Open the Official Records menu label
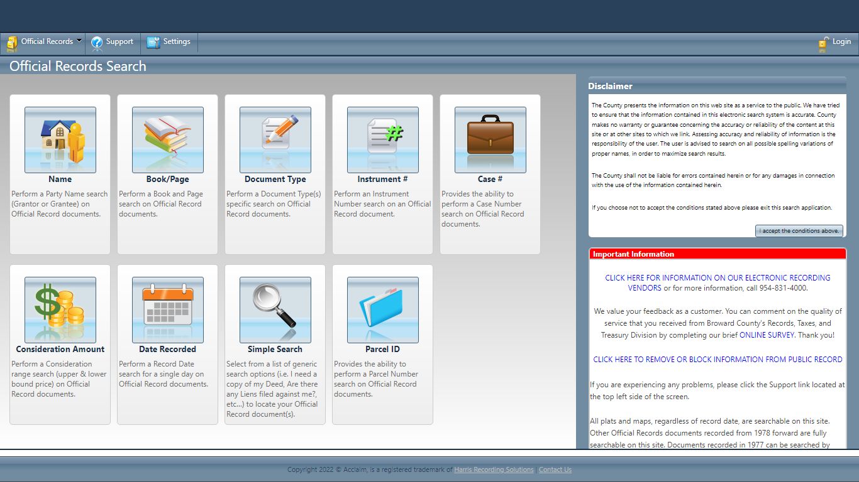Viewport: 859px width, 482px height. click(x=47, y=41)
